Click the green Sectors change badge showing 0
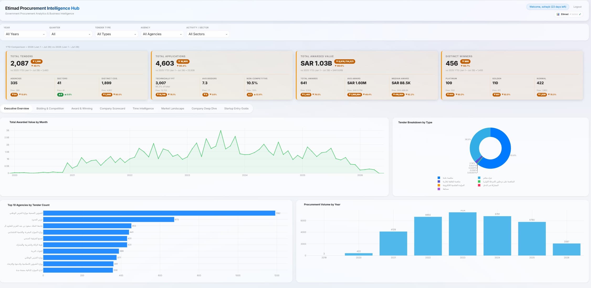 pyautogui.click(x=60, y=94)
